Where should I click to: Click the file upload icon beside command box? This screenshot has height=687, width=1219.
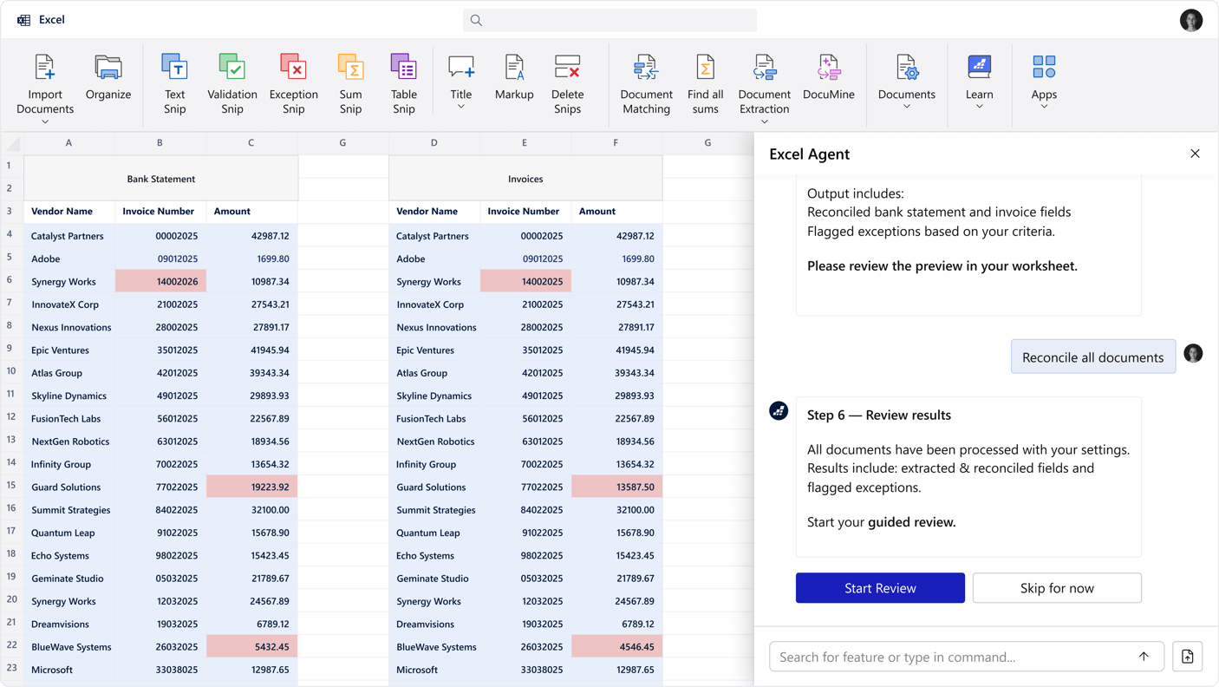tap(1187, 657)
